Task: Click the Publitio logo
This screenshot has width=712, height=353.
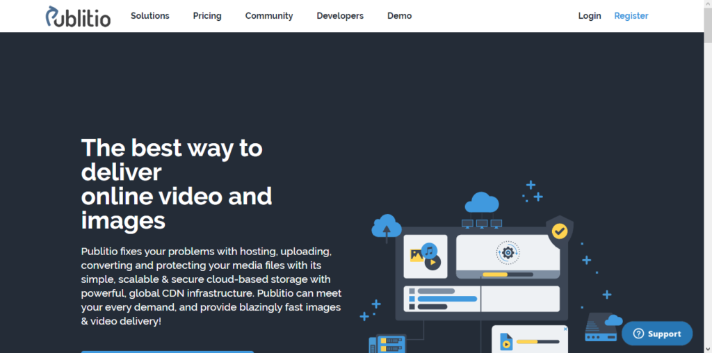Action: (78, 17)
